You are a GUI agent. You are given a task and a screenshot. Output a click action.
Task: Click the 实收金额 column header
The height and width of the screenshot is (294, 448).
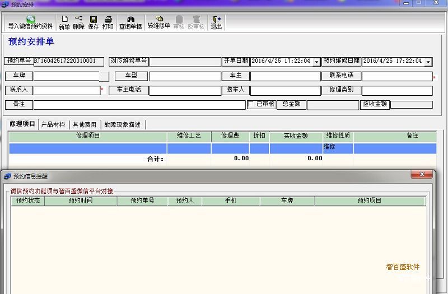point(296,136)
